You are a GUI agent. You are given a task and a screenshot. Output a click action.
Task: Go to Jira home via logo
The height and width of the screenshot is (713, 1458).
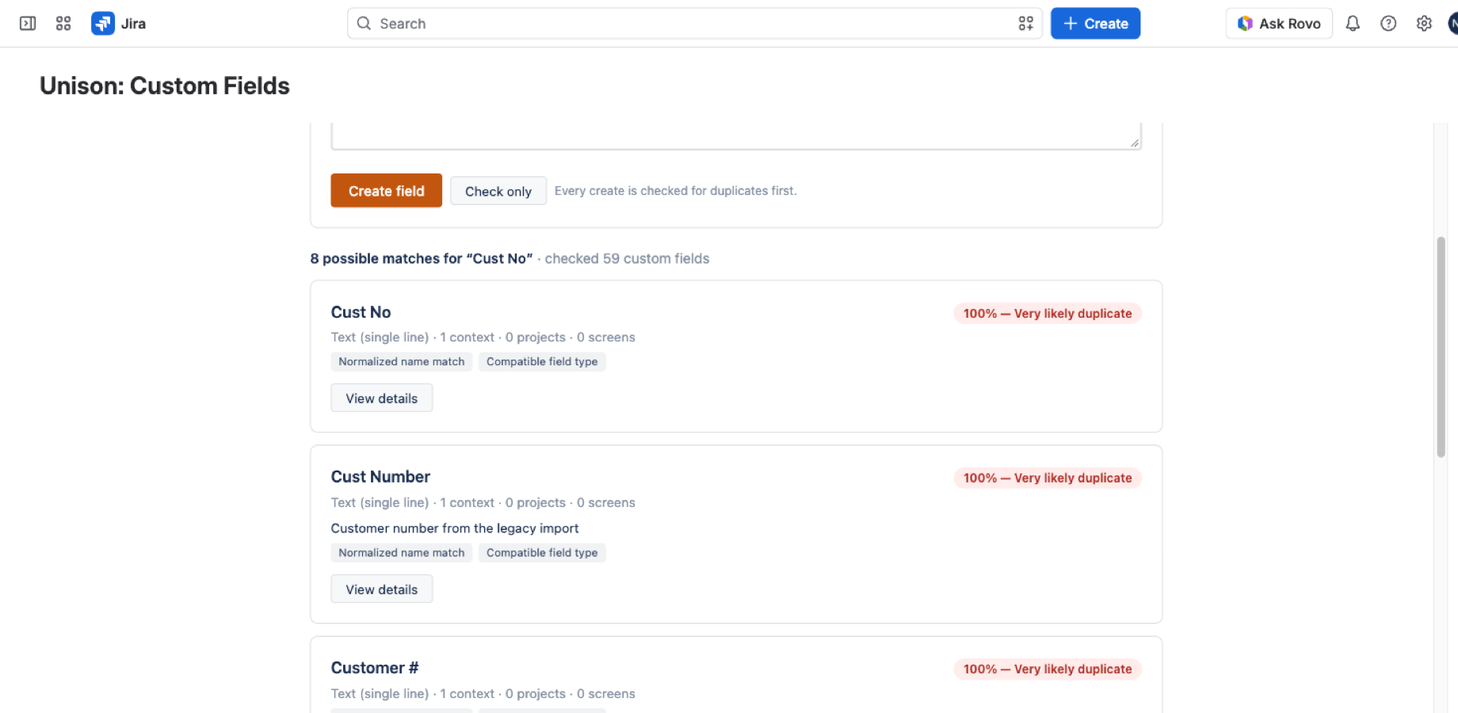coord(119,24)
